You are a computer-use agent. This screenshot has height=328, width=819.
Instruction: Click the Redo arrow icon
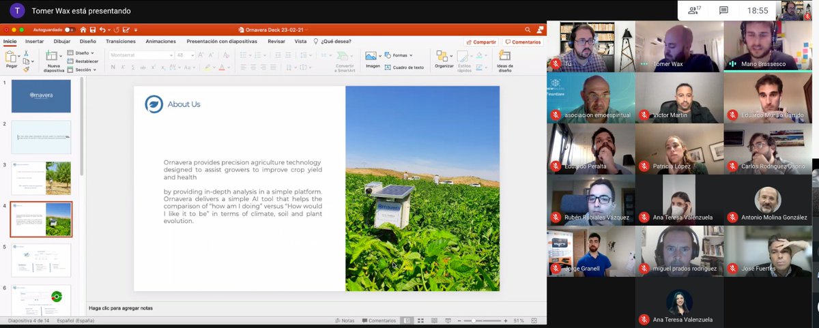(x=117, y=29)
